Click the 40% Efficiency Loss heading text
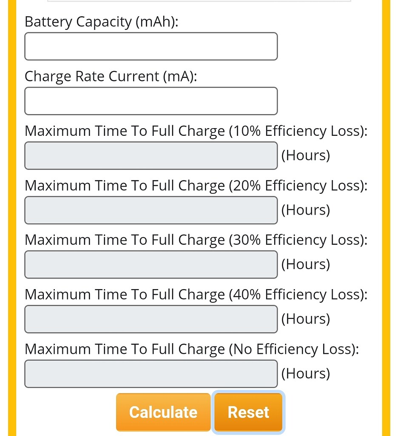 [x=196, y=294]
